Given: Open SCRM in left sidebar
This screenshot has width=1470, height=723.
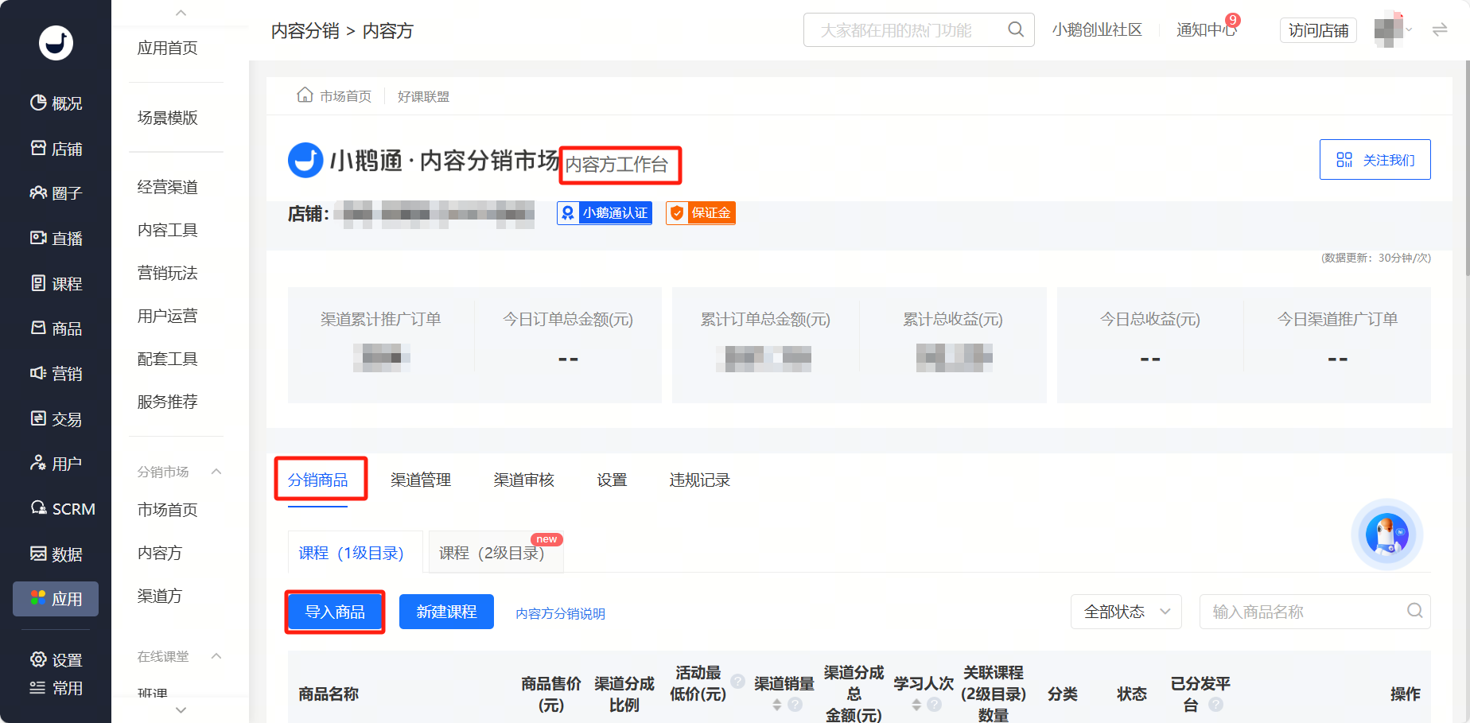Looking at the screenshot, I should click(62, 509).
